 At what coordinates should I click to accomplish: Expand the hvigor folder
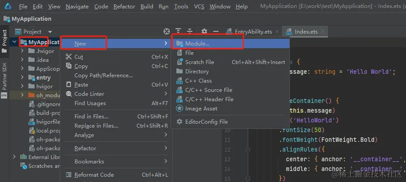[x=23, y=86]
